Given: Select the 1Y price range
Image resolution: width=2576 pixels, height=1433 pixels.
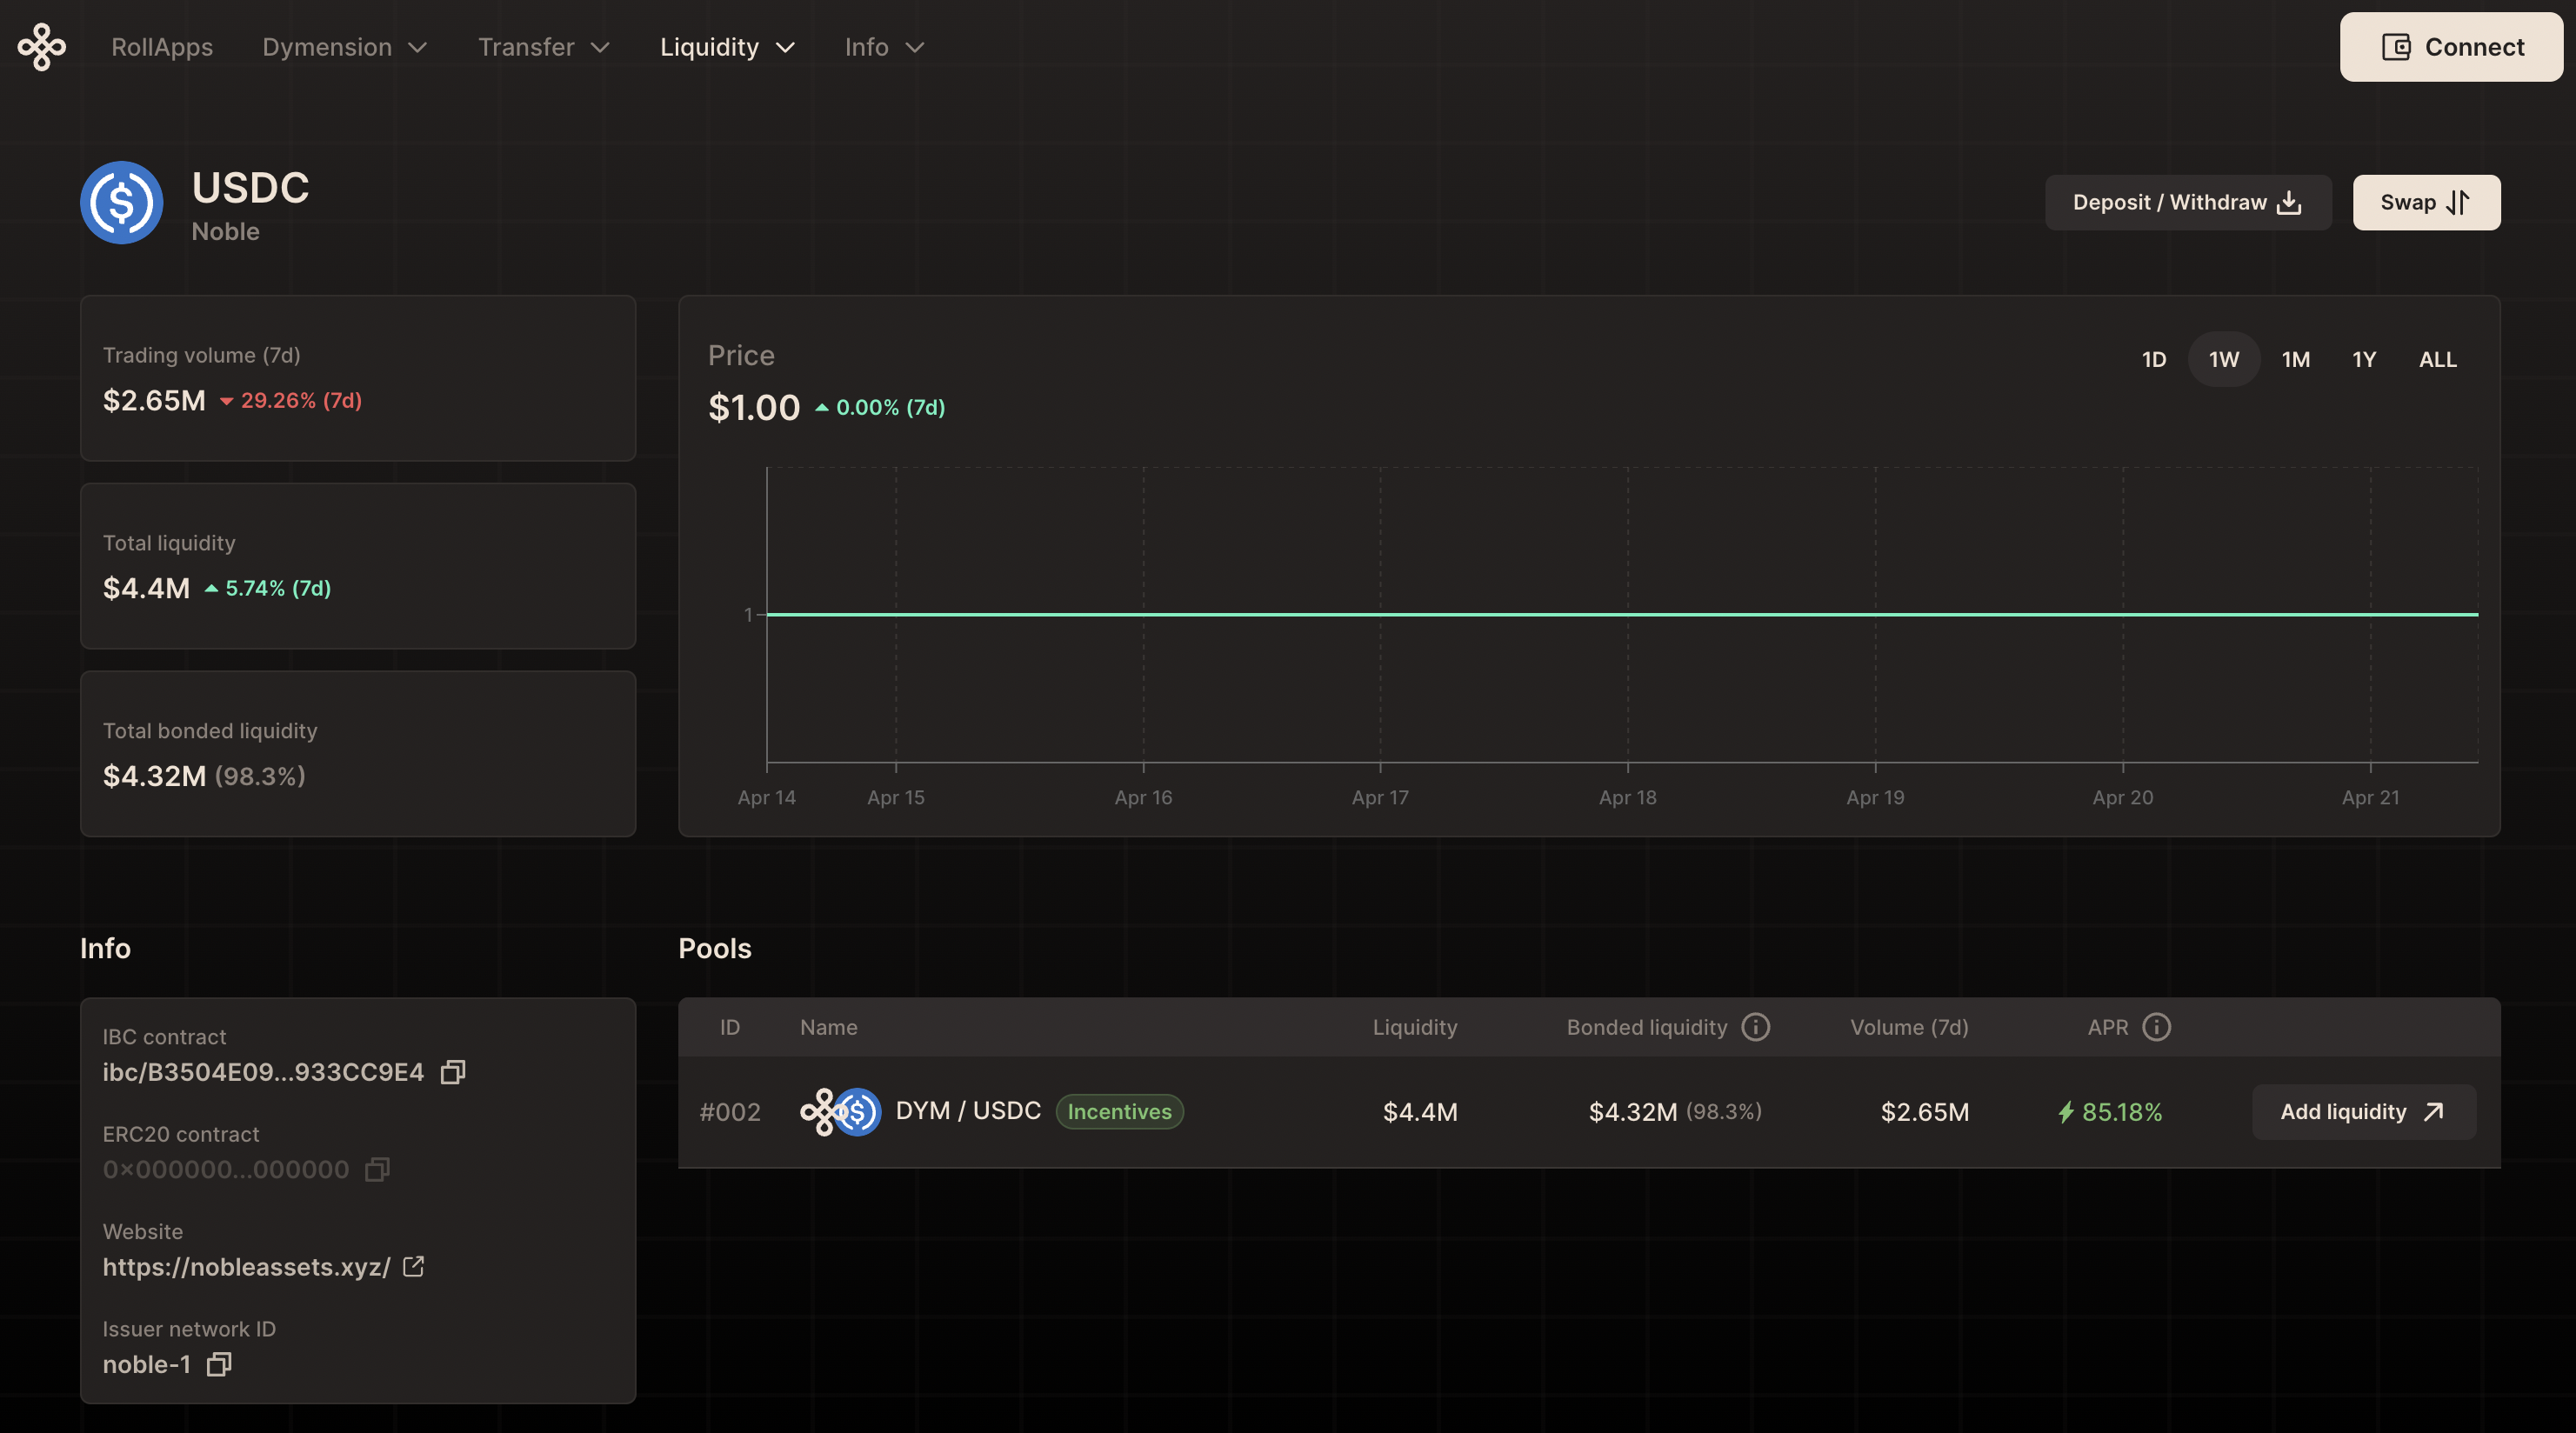Looking at the screenshot, I should (2364, 359).
